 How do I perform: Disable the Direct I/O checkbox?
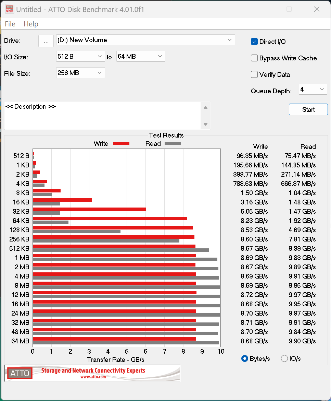pos(254,42)
